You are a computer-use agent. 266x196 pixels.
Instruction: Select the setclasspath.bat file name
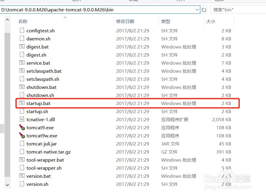[x=44, y=71]
